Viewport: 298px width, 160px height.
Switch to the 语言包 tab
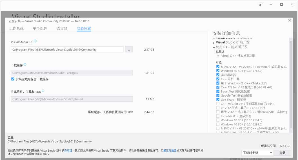point(62,28)
